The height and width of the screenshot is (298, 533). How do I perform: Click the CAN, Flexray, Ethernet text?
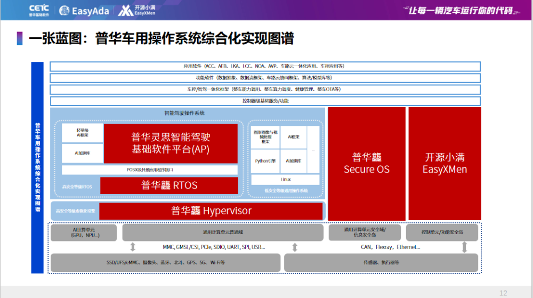[x=390, y=247]
